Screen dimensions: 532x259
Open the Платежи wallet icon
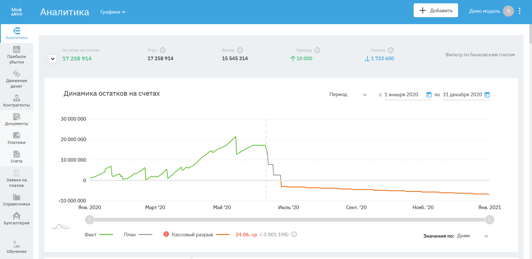(x=17, y=135)
